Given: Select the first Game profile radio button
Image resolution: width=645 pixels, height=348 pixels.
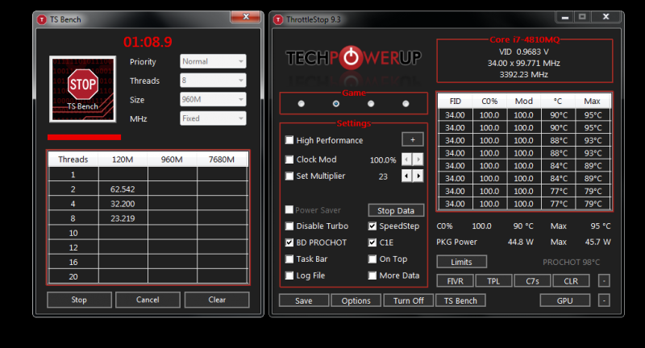Looking at the screenshot, I should (301, 104).
